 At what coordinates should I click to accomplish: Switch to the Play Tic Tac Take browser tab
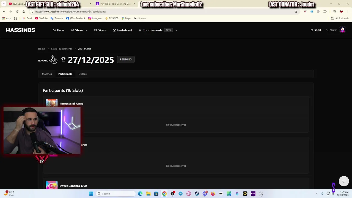pyautogui.click(x=115, y=4)
